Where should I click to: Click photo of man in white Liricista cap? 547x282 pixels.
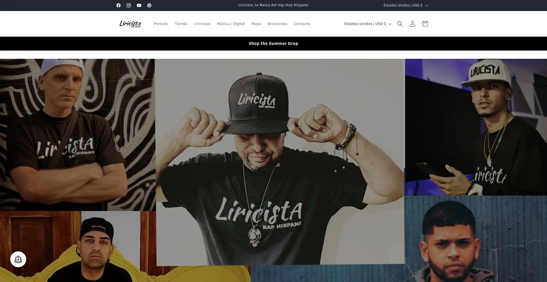[476, 127]
